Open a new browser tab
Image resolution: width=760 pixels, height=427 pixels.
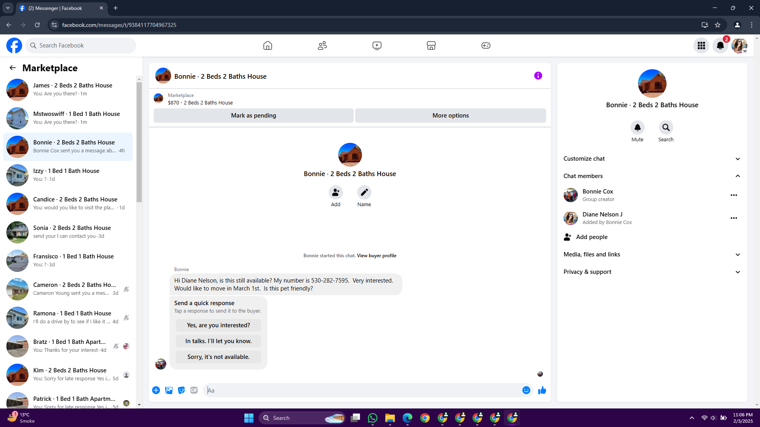(x=116, y=8)
